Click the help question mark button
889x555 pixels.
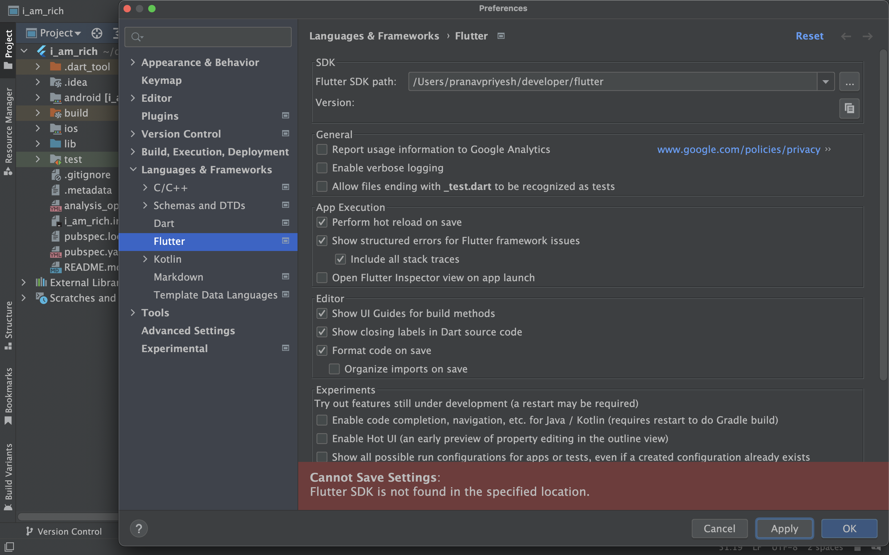pos(139,528)
